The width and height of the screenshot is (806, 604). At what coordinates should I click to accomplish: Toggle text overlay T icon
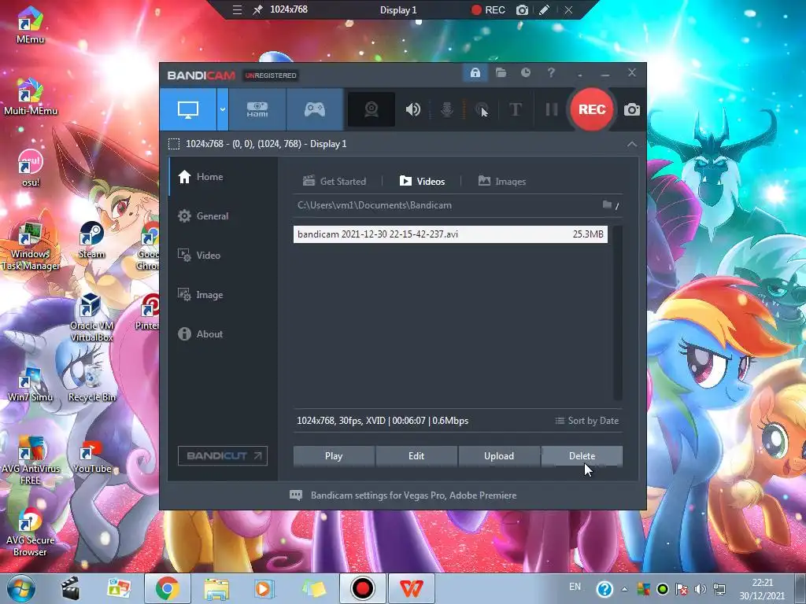[516, 109]
